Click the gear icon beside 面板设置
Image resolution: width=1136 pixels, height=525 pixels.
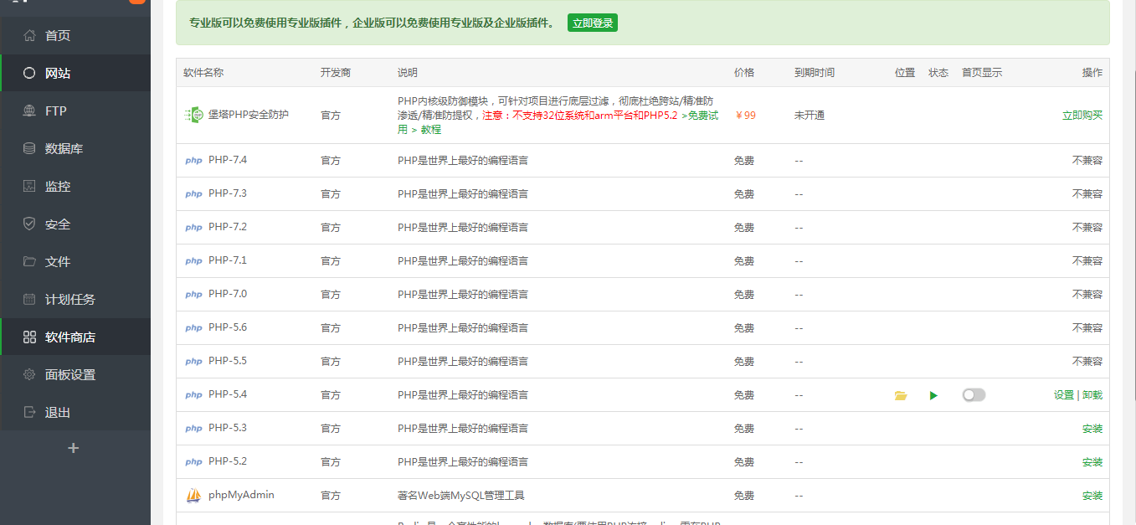[x=29, y=374]
